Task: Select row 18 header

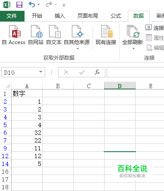Action: [5, 187]
